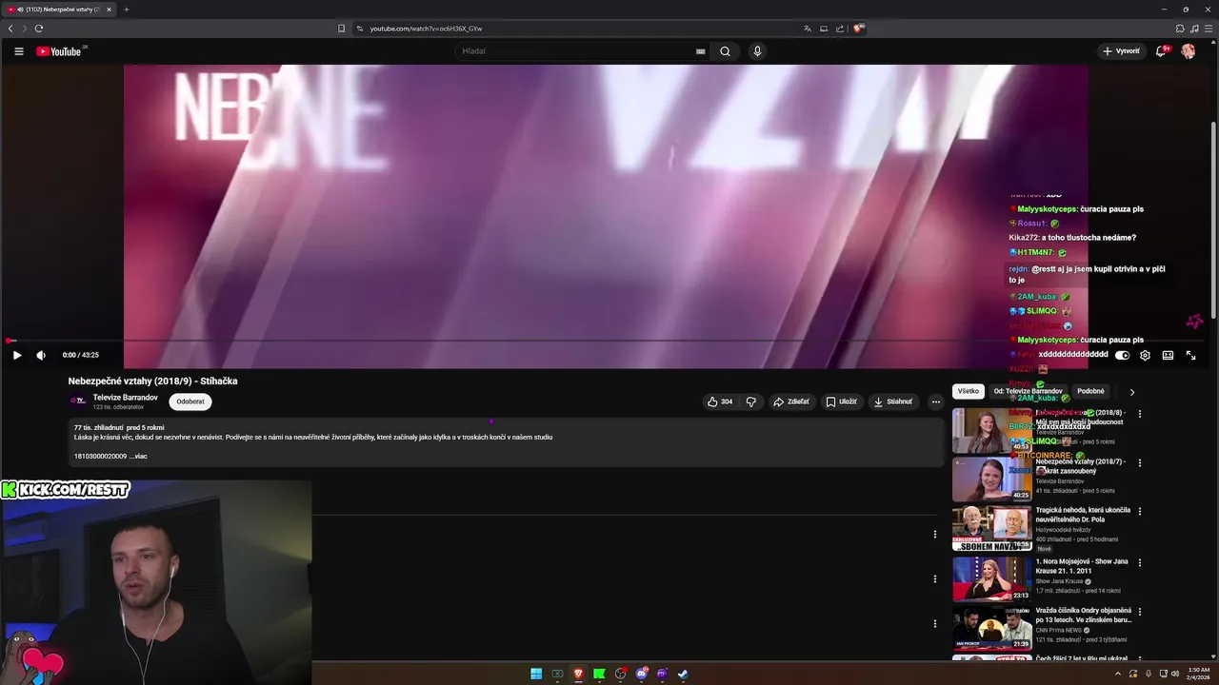Viewport: 1219px width, 685px height.
Task: Open Steam in taskbar
Action: pos(683,674)
